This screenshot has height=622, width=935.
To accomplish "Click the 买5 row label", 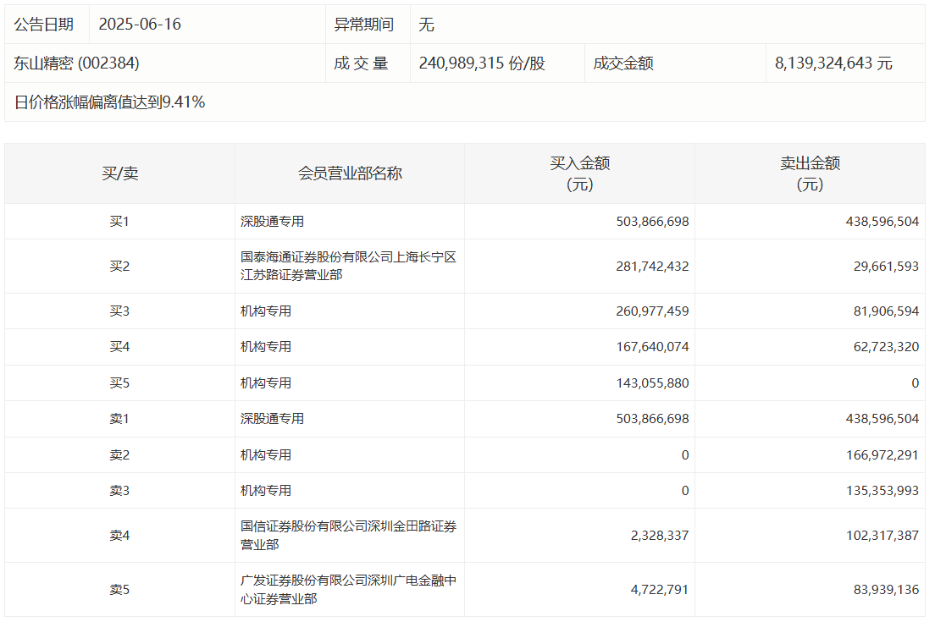I will pyautogui.click(x=119, y=383).
